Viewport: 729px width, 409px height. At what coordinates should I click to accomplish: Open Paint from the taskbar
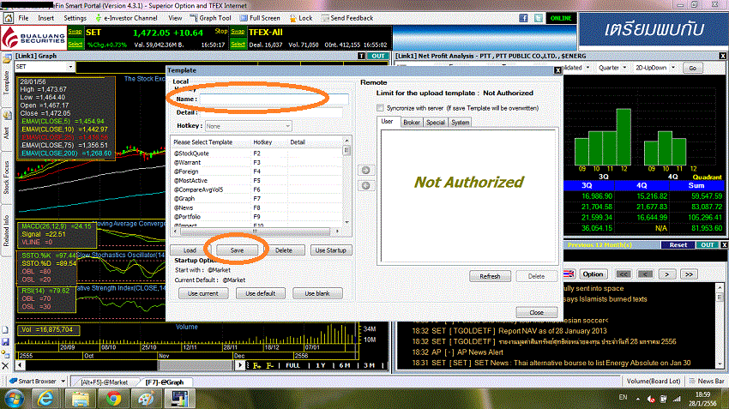tap(146, 399)
